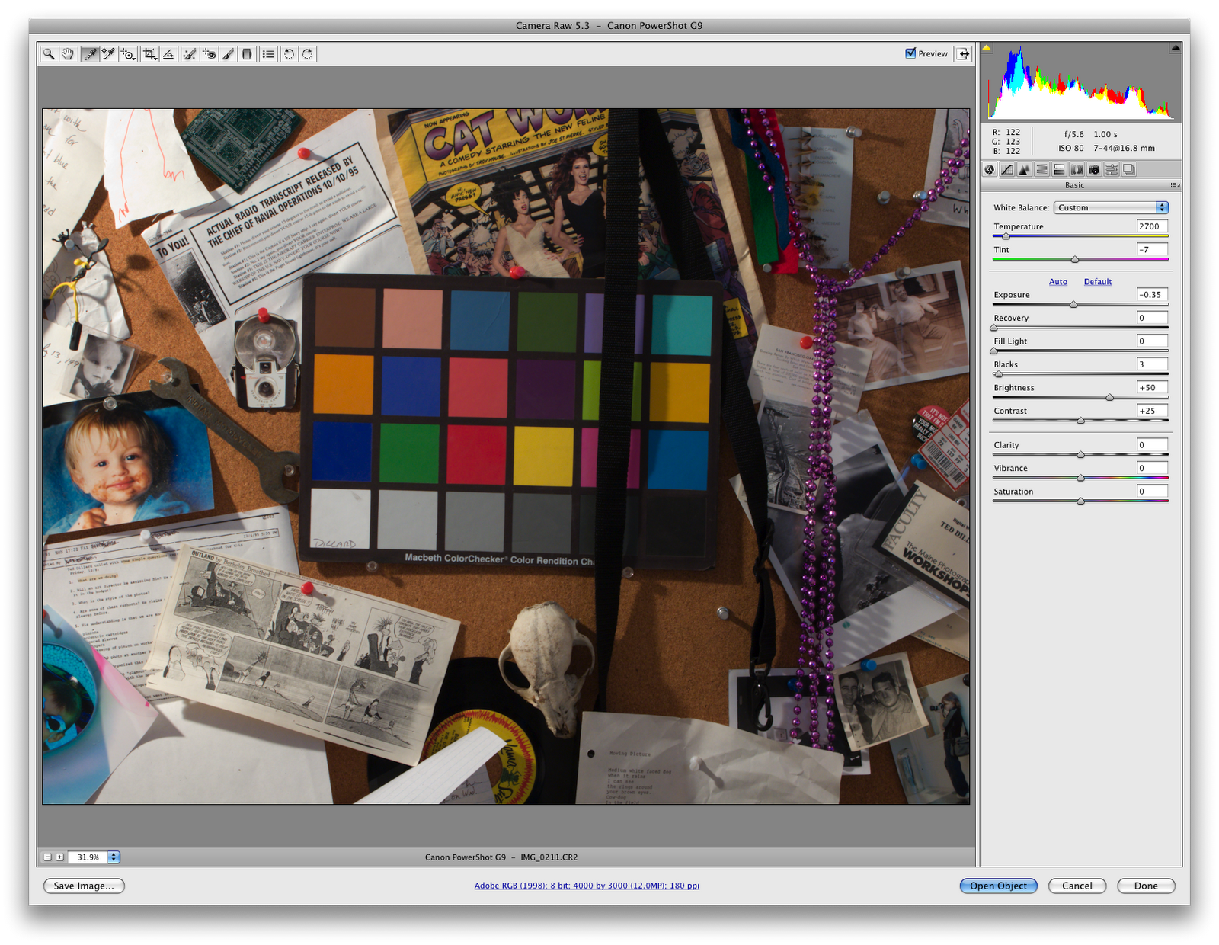Click the Contrast slider handle
The height and width of the screenshot is (945, 1219).
coord(1080,421)
